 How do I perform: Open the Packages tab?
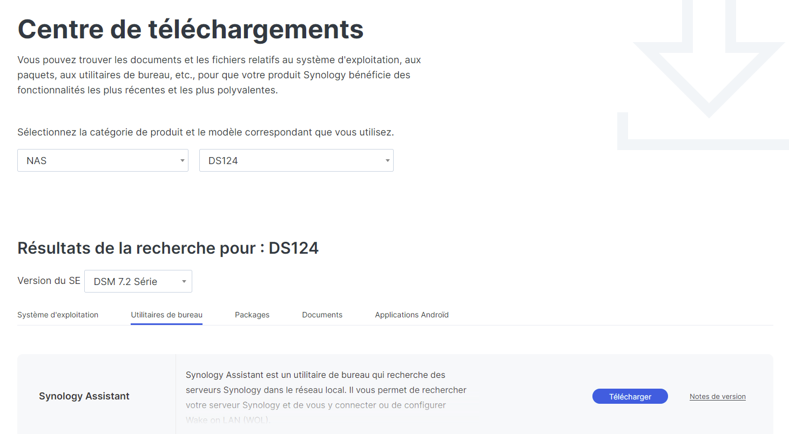252,315
